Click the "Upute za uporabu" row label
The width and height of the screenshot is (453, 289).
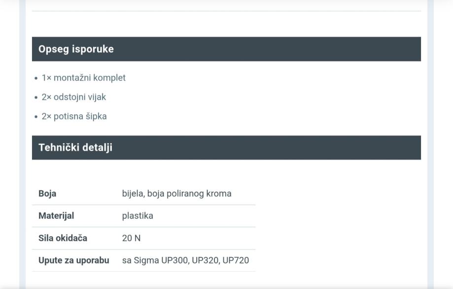click(74, 260)
